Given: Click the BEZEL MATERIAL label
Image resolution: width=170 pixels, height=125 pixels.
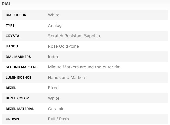Looking at the screenshot, I should 20,109.
